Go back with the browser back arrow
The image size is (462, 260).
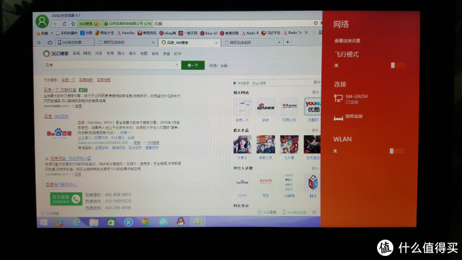coord(56,24)
